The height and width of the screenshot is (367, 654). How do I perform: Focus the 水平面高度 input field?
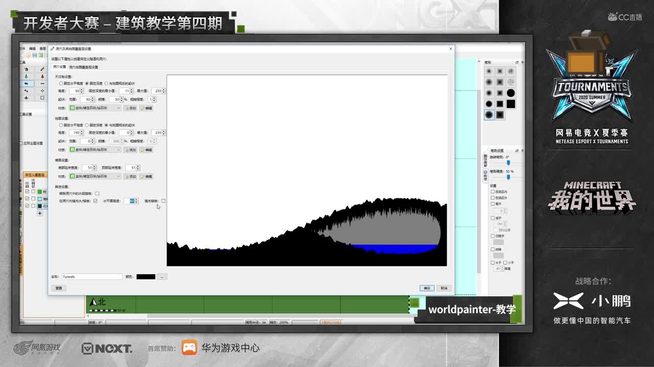[x=131, y=201]
